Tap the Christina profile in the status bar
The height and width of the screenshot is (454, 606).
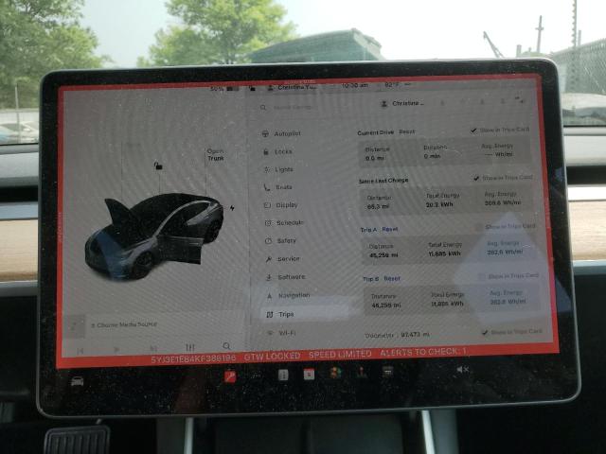coord(293,88)
